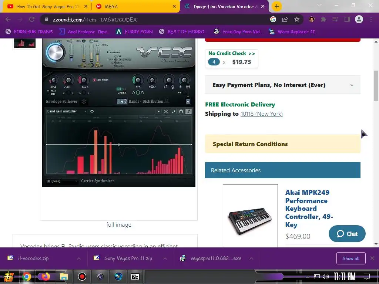Switch to the How To Get Sony Vegas Pro tab

[45, 7]
